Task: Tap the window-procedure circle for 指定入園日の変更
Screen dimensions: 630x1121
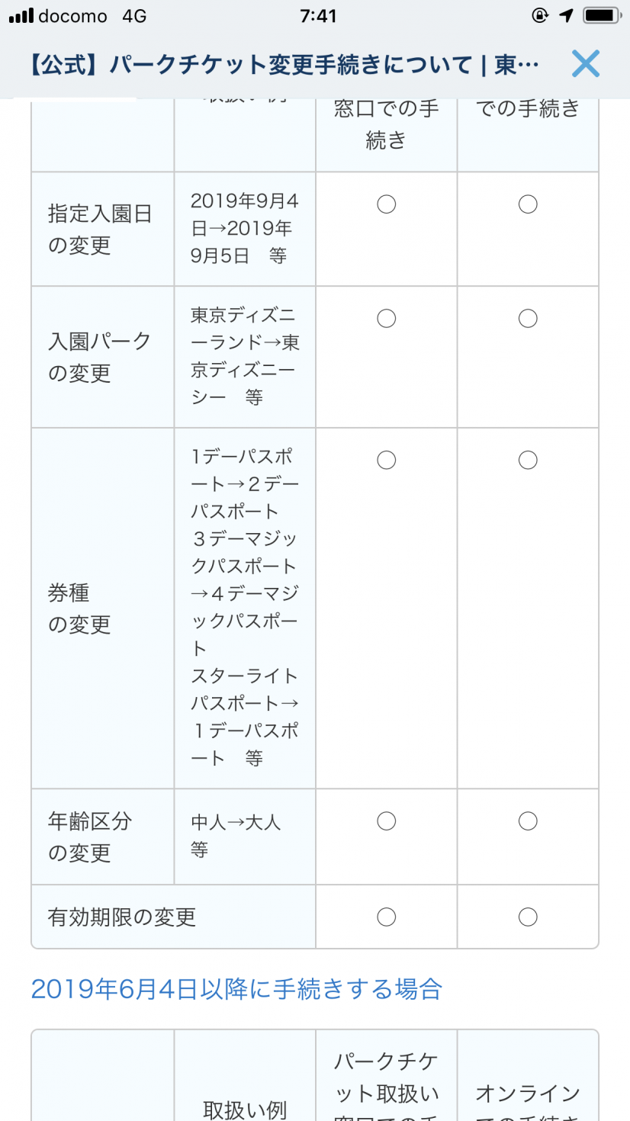Action: pyautogui.click(x=387, y=204)
